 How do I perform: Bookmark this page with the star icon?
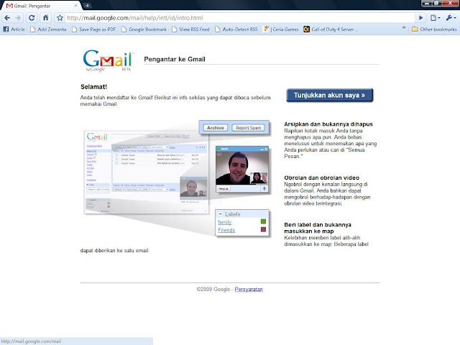pos(60,18)
